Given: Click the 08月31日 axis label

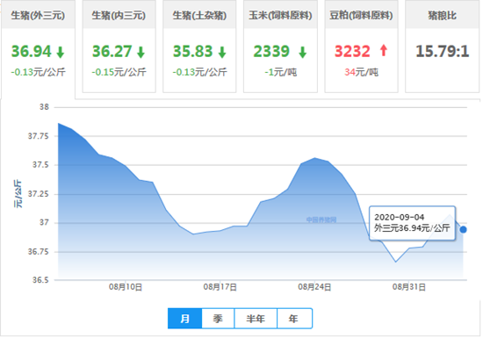Looking at the screenshot, I should pyautogui.click(x=409, y=287).
